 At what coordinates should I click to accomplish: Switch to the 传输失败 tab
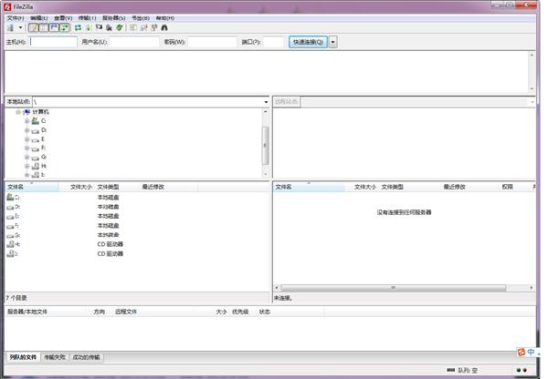coord(55,357)
